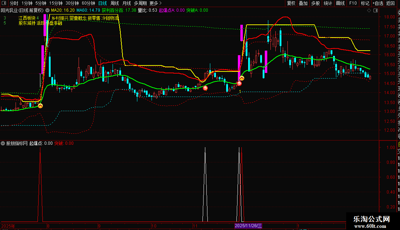Click the month 10 tick on time axis
400x230 pixels.
(x=154, y=226)
